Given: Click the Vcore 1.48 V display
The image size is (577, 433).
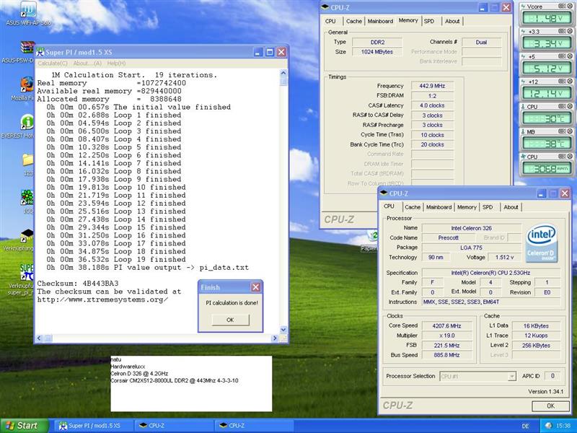Looking at the screenshot, I should (x=547, y=19).
